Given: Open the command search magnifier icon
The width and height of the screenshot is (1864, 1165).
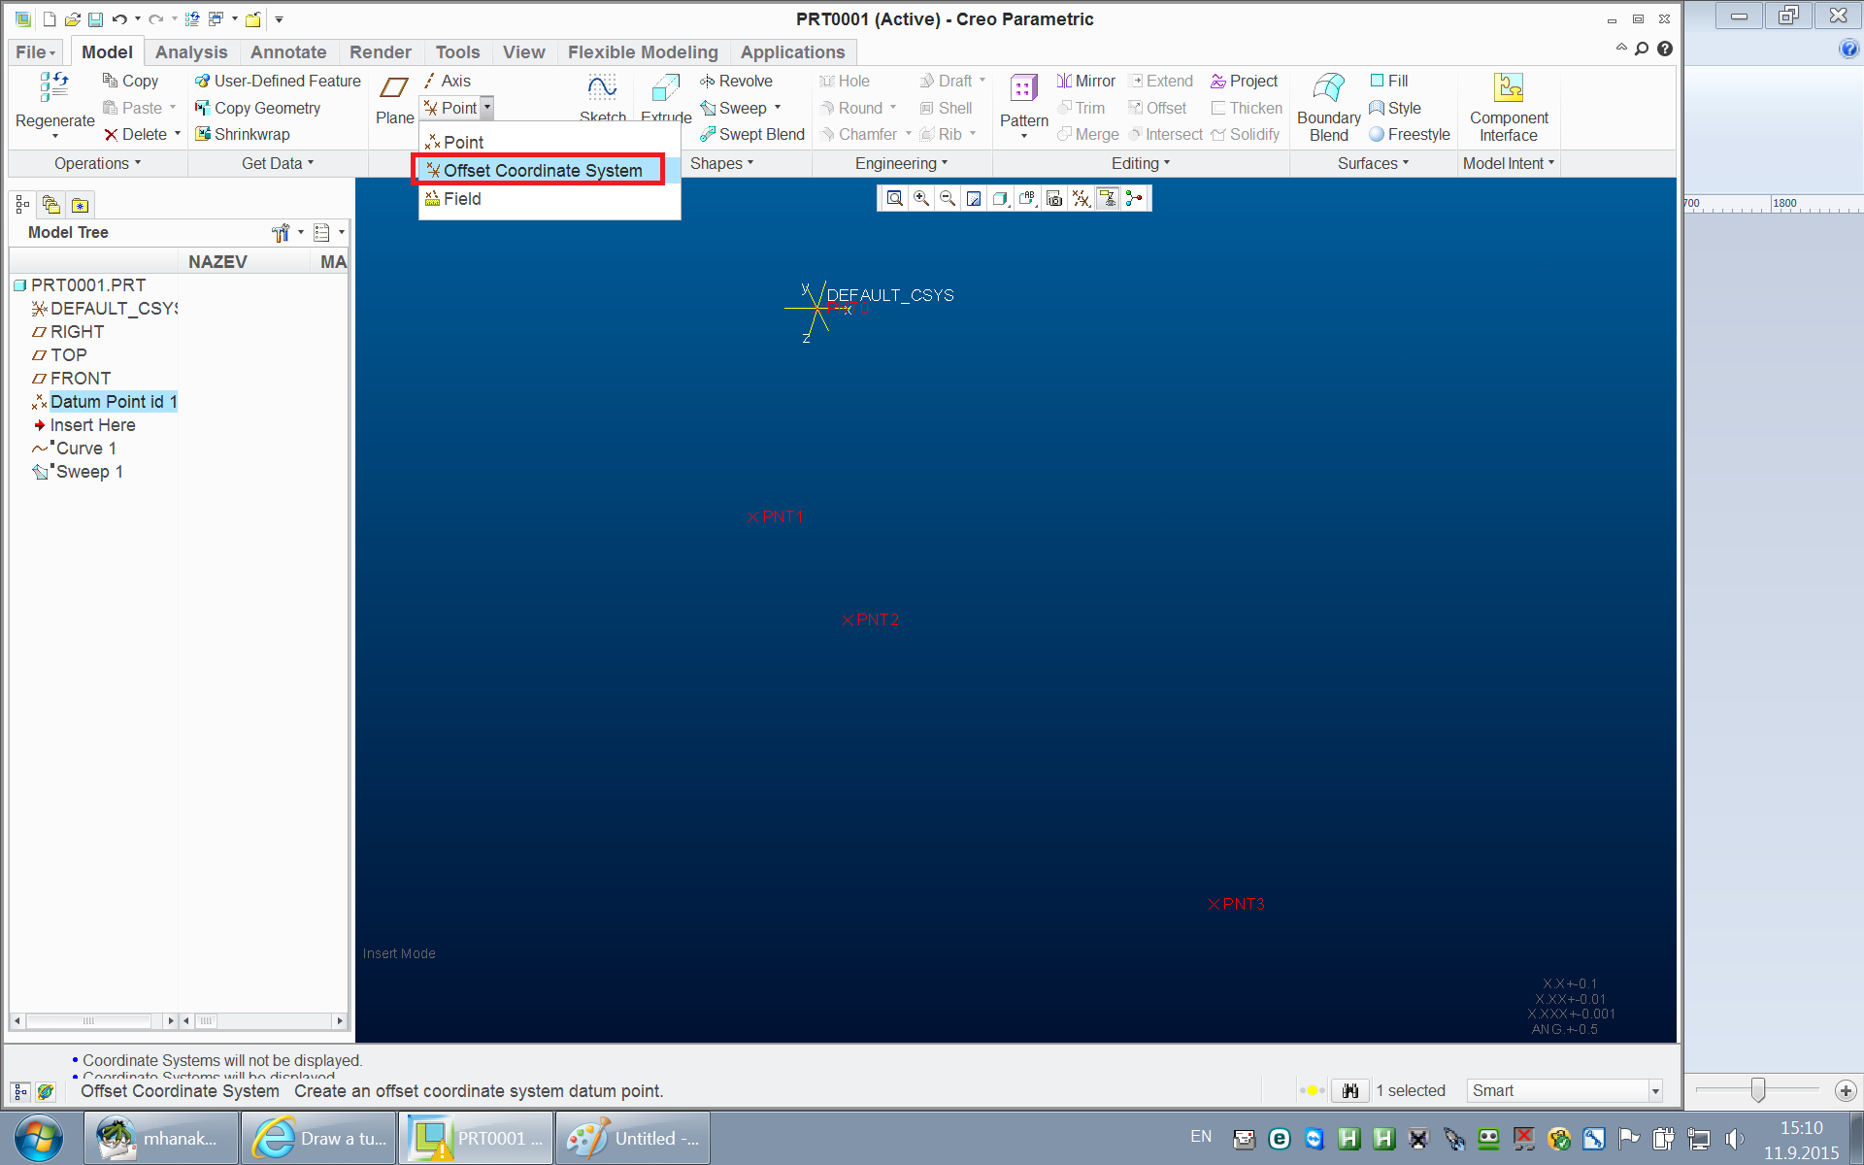Looking at the screenshot, I should pyautogui.click(x=1642, y=49).
